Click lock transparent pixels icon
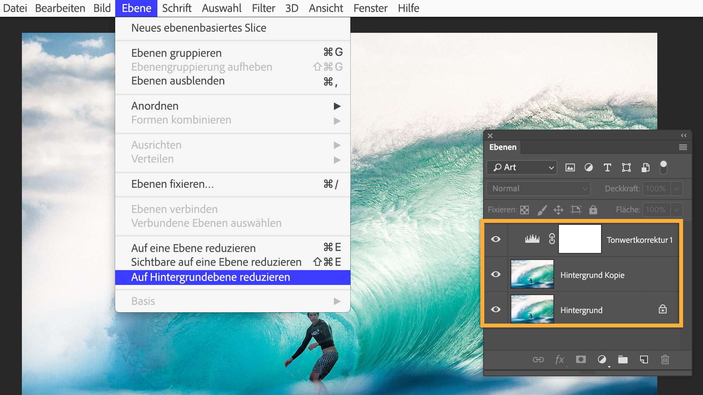703x395 pixels. (x=525, y=210)
